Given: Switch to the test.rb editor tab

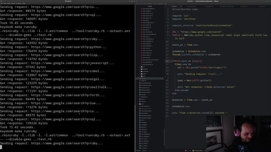Looking at the screenshot, I should (x=174, y=6).
